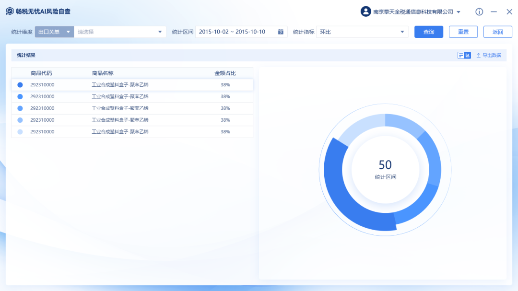518x291 pixels.
Task: Click the date range 2015-10-02 ~ 2015-10-10 field
Action: tap(241, 32)
